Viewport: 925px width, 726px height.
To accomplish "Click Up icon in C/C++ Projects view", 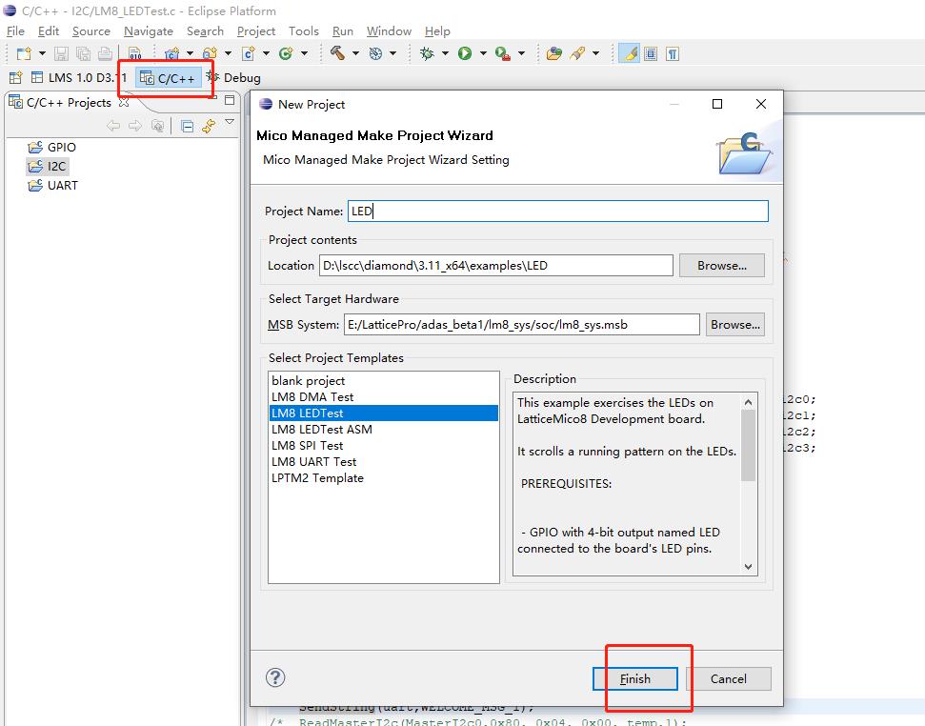I will pyautogui.click(x=157, y=126).
